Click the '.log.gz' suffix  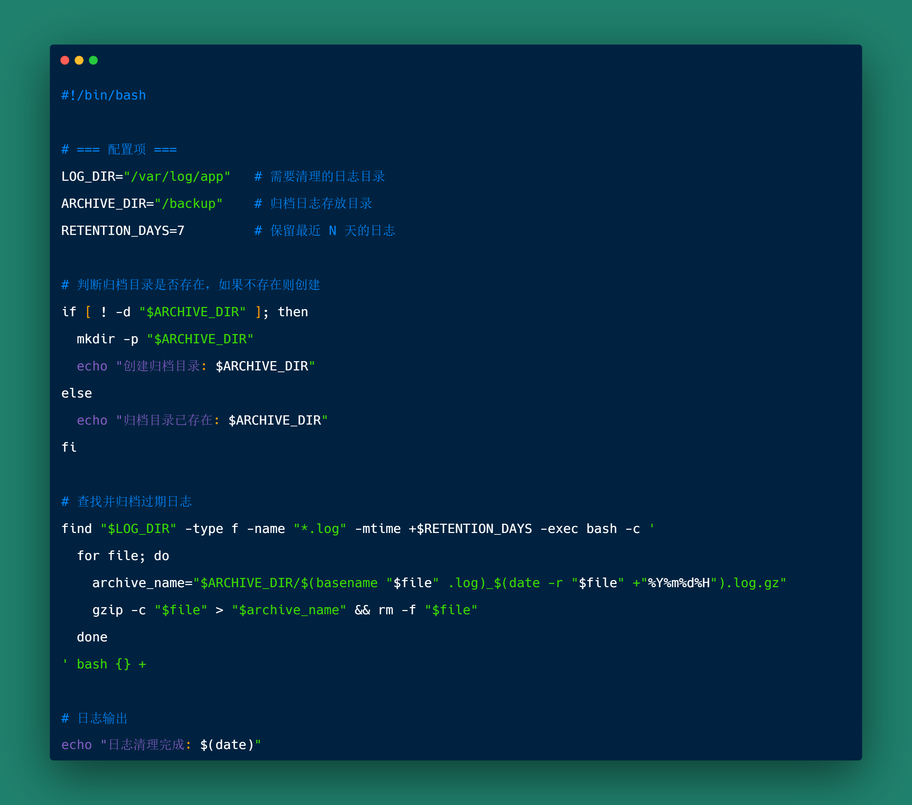click(753, 583)
